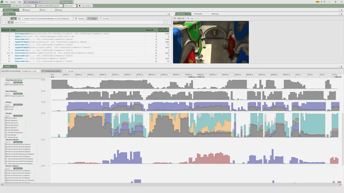Screen dimensions: 344x193
Task: Click the Search icon button in Events
Action: coord(92,19)
